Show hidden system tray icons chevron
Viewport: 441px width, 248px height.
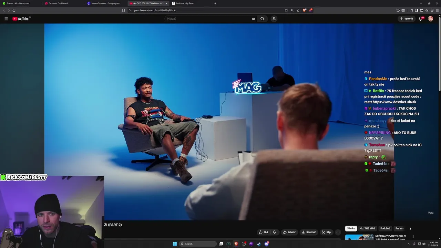(x=409, y=244)
